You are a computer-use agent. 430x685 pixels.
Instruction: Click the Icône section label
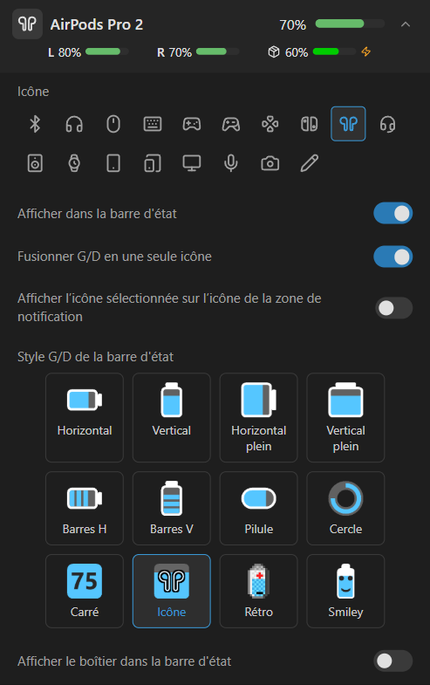pos(33,92)
